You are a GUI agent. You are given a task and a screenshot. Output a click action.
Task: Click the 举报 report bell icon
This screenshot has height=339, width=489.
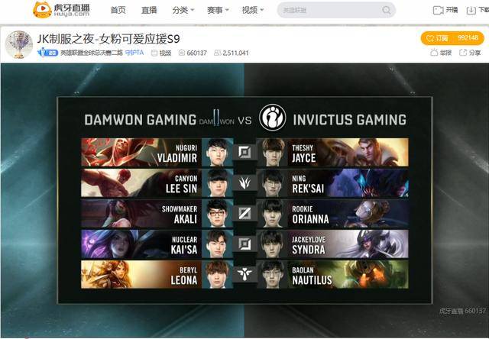coord(434,53)
